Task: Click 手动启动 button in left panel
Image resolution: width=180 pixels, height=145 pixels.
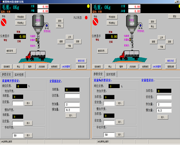Action: coord(20,17)
